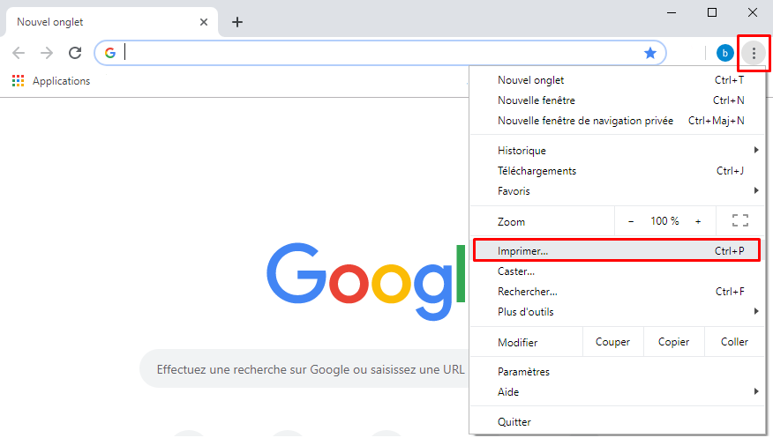This screenshot has width=773, height=438.
Task: Click the Copier button
Action: tap(674, 342)
